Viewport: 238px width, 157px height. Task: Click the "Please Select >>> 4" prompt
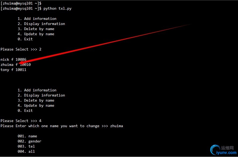[21, 121]
